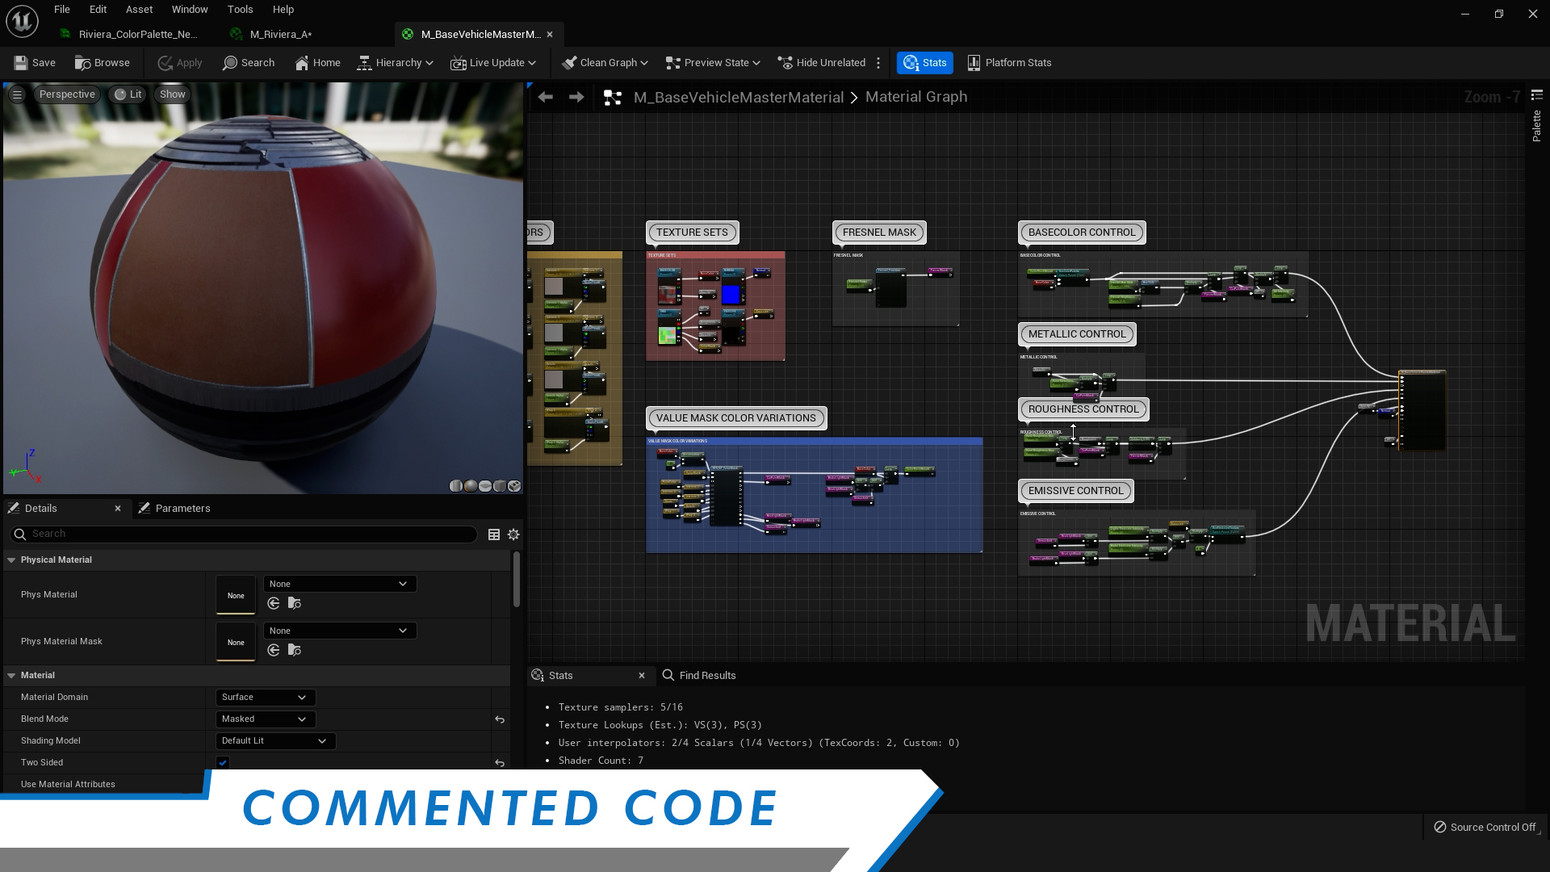Uncheck the Two Sided checkbox
Screen dimensions: 1550x872
click(223, 762)
